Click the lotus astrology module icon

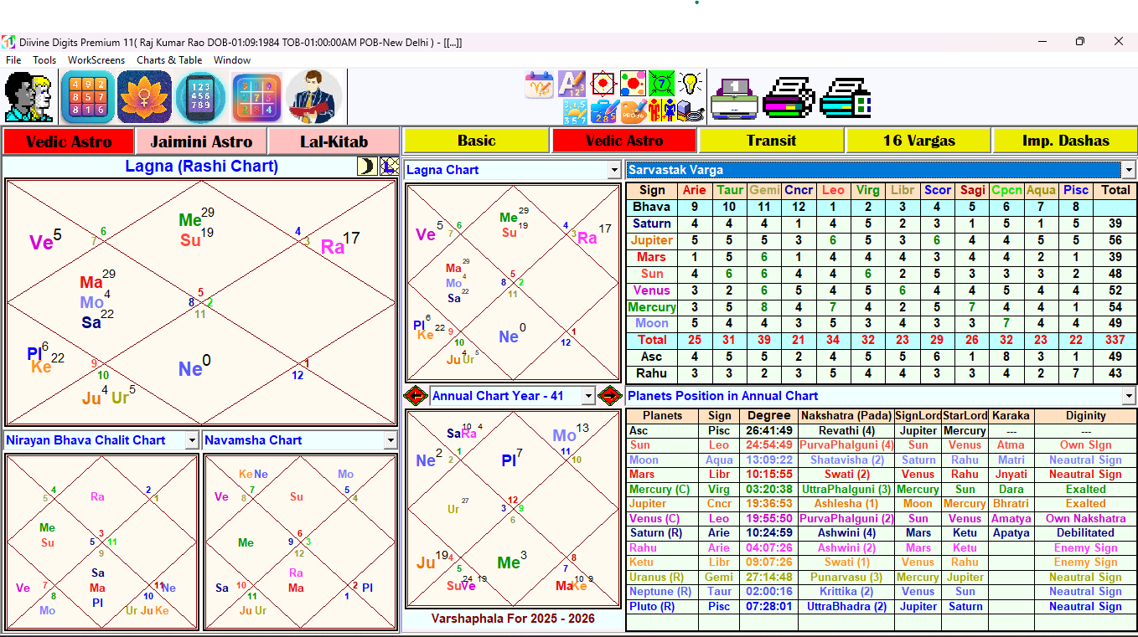[x=144, y=95]
